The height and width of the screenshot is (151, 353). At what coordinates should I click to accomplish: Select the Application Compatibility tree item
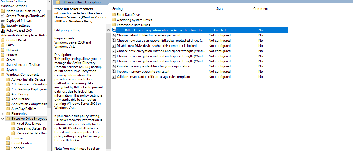(29, 104)
